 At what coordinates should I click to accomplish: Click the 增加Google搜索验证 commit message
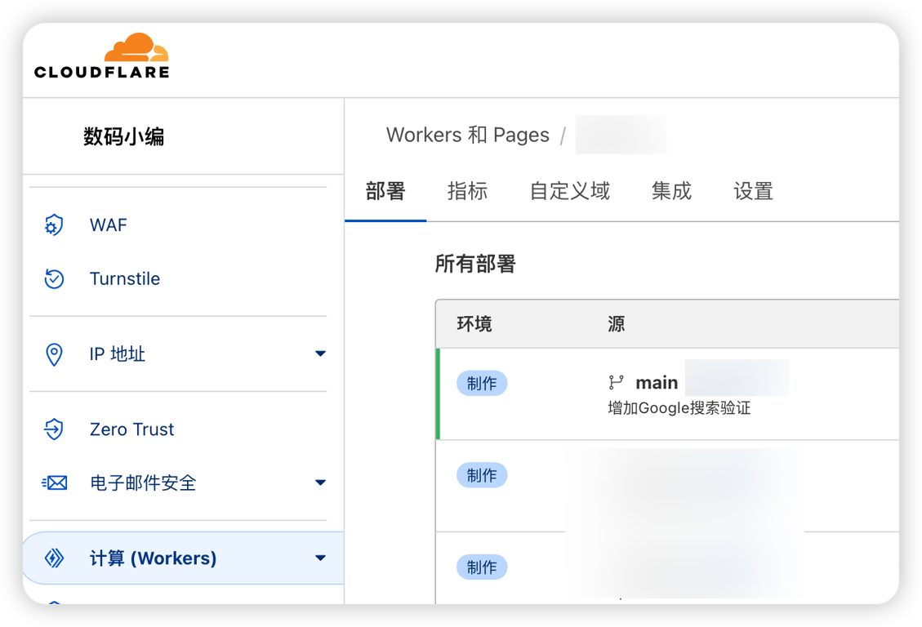point(679,408)
